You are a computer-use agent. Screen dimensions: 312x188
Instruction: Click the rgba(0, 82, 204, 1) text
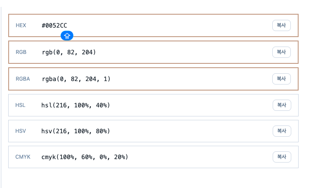click(76, 79)
